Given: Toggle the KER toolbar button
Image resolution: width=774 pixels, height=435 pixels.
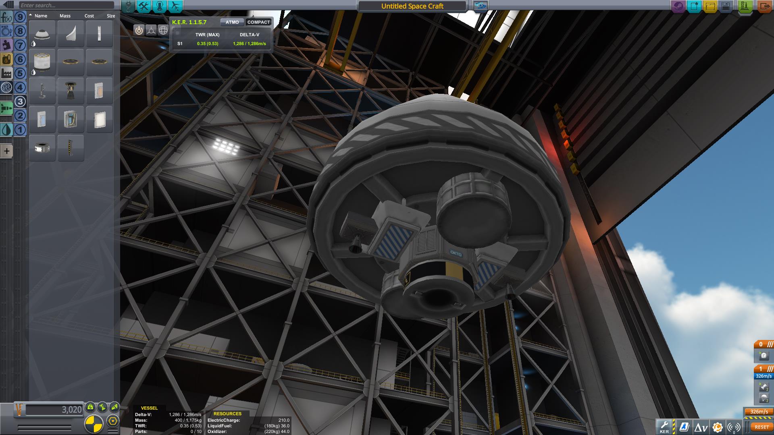Looking at the screenshot, I should 664,427.
